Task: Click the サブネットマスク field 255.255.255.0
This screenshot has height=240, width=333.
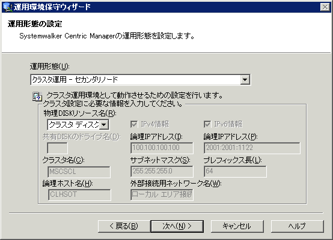Action: click(x=162, y=171)
